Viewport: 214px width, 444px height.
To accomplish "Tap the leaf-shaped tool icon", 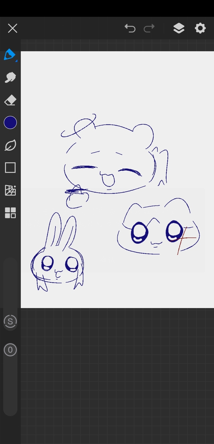I will (x=10, y=145).
